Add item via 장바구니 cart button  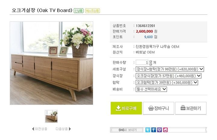pos(159,108)
